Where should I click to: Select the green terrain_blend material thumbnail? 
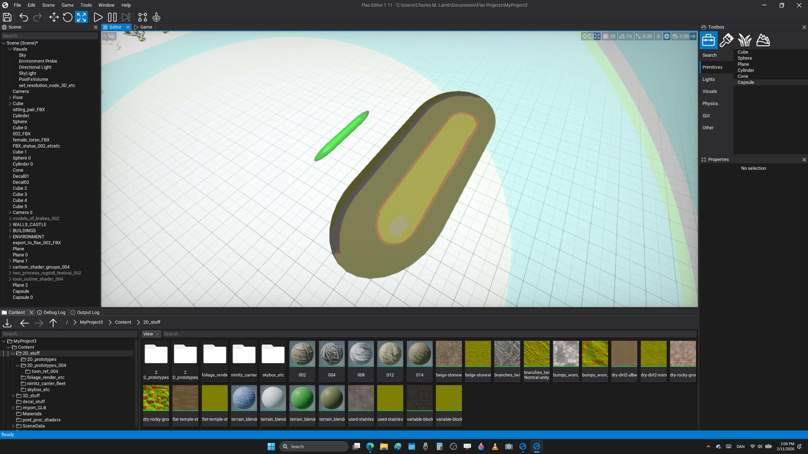click(x=302, y=399)
